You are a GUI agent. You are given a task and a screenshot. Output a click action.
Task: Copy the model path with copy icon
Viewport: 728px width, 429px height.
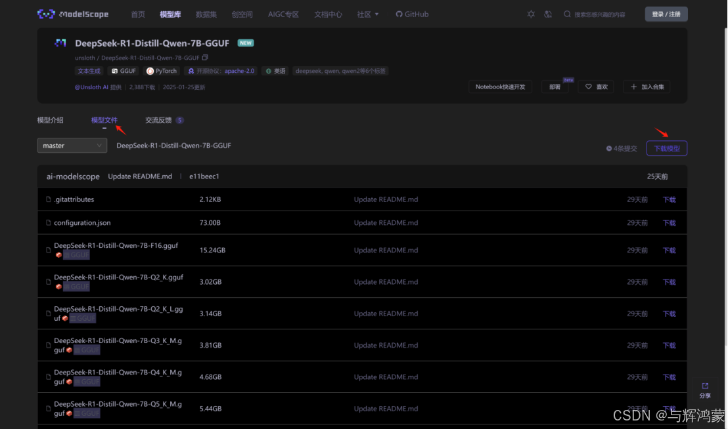point(205,58)
